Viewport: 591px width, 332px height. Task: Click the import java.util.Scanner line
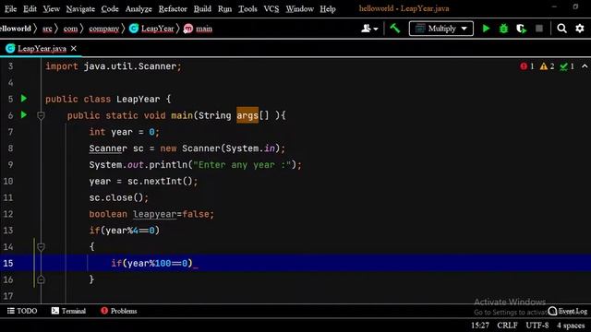point(113,66)
